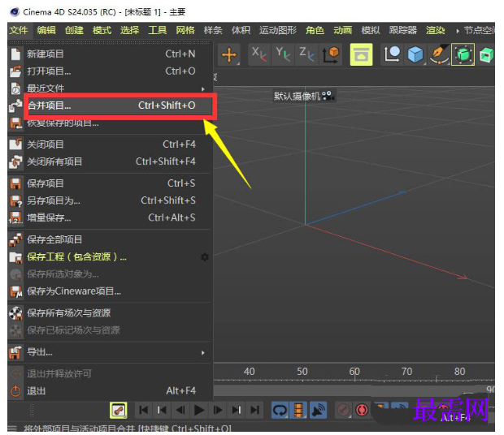The width and height of the screenshot is (504, 435).
Task: Open the 样条 menu
Action: click(x=213, y=31)
